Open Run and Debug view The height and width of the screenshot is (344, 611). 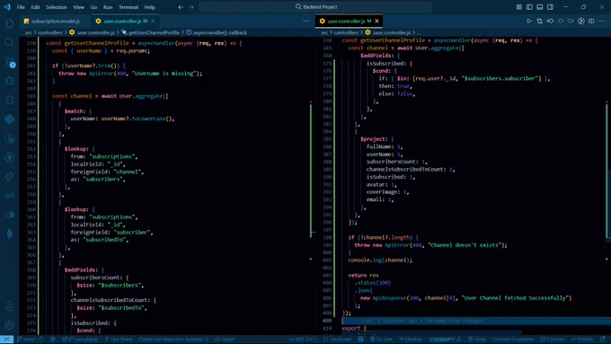pos(9,81)
